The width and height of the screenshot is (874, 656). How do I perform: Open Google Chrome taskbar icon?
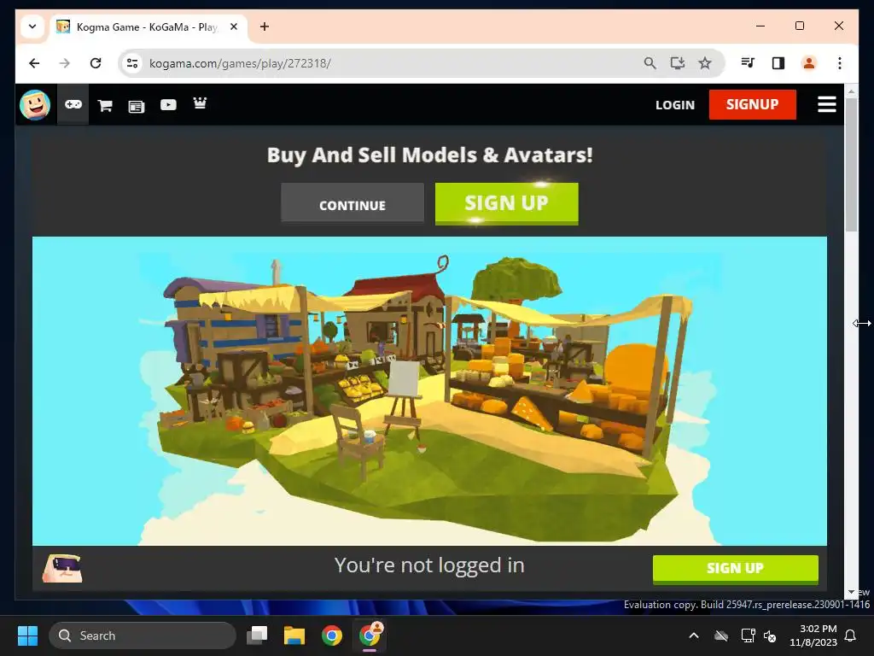coord(332,635)
